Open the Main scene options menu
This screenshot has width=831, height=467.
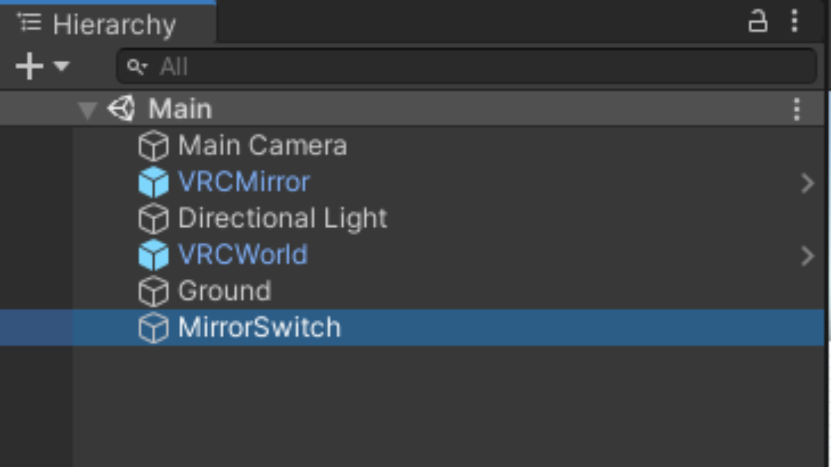click(x=796, y=109)
